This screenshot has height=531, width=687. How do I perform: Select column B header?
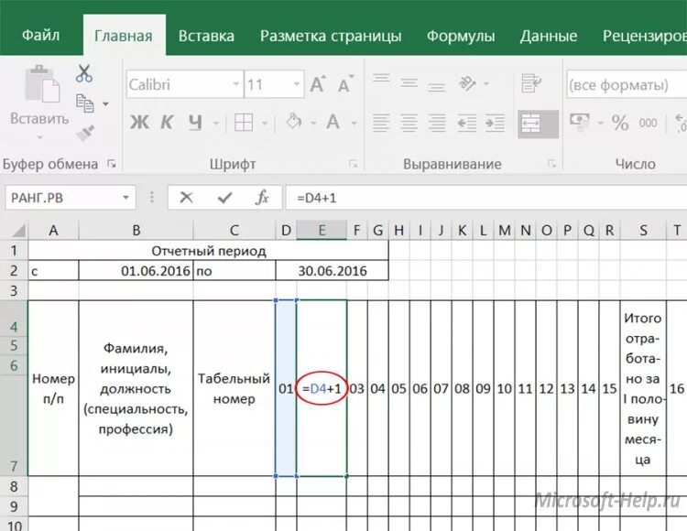[x=136, y=231]
